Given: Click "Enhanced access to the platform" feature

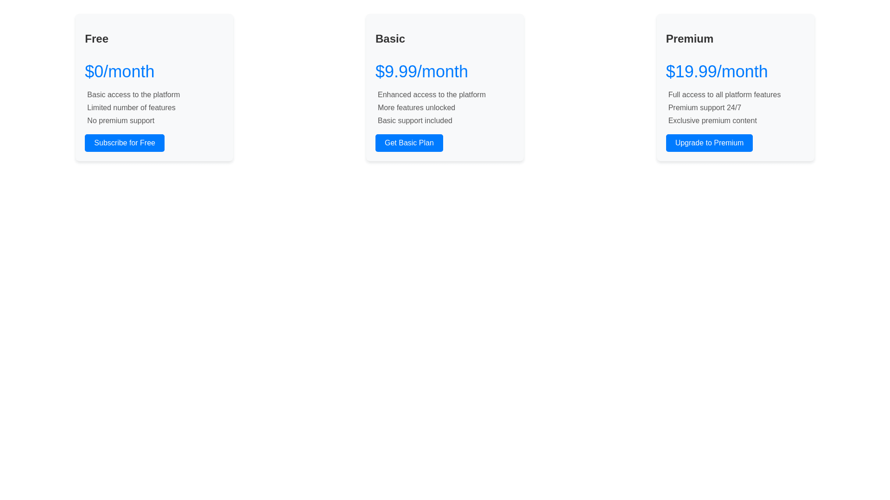Looking at the screenshot, I should coord(432,95).
